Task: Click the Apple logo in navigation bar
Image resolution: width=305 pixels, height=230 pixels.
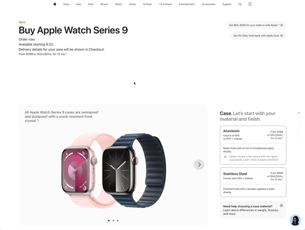Action: coord(55,4)
